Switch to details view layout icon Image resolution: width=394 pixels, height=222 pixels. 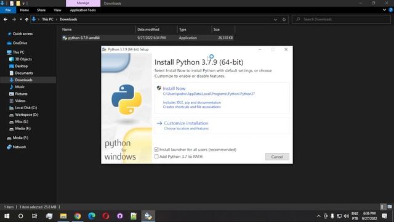click(382, 207)
